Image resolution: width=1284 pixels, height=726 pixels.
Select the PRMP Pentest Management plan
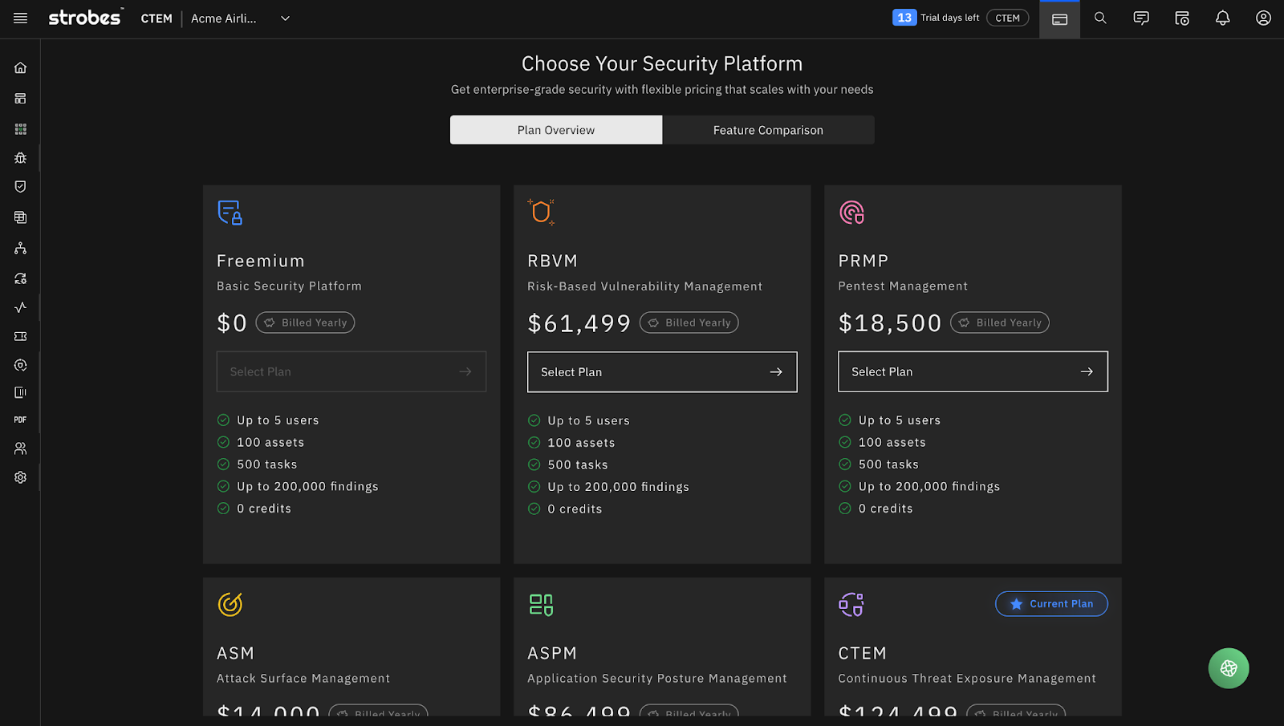[x=972, y=371]
